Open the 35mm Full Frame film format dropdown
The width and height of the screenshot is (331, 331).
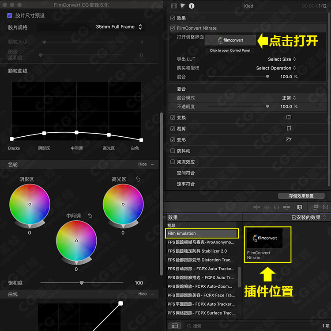click(x=119, y=27)
